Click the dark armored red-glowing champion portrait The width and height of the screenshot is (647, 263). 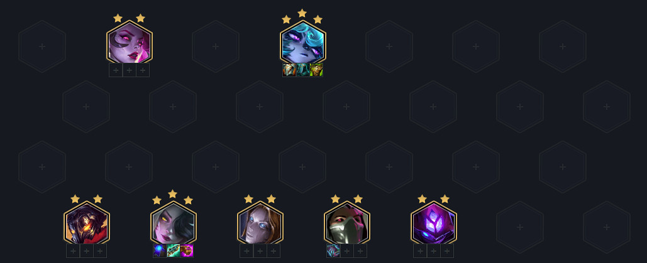click(87, 223)
